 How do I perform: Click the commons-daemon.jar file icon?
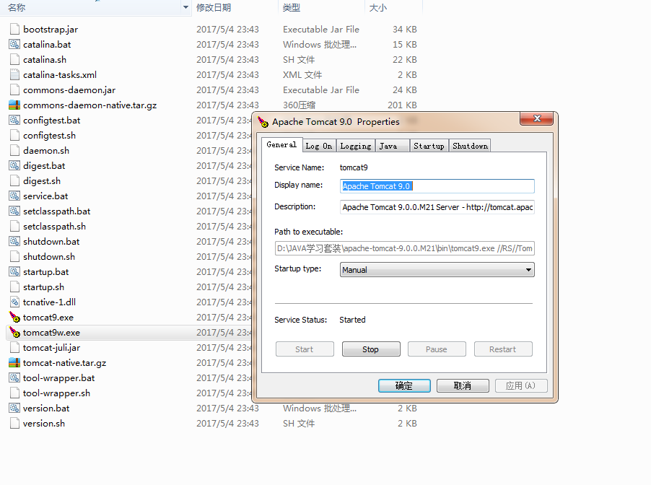pyautogui.click(x=14, y=89)
